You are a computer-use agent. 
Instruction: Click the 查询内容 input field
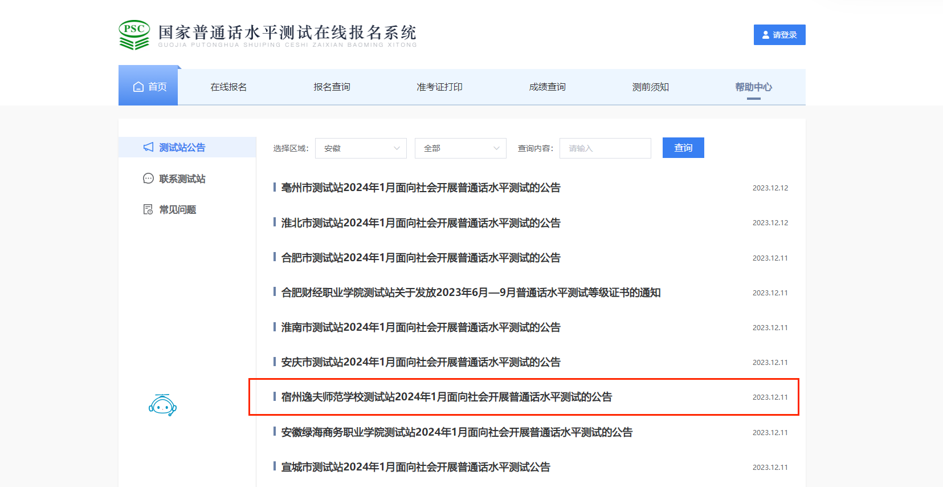(605, 148)
